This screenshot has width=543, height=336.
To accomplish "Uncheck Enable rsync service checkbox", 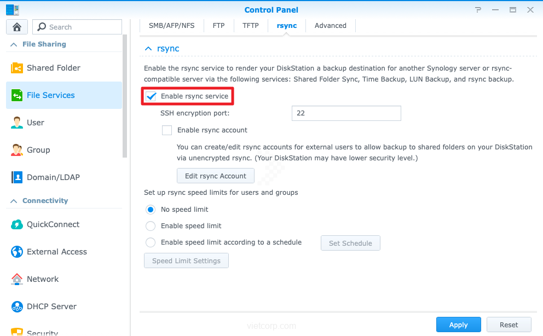I will pos(151,96).
